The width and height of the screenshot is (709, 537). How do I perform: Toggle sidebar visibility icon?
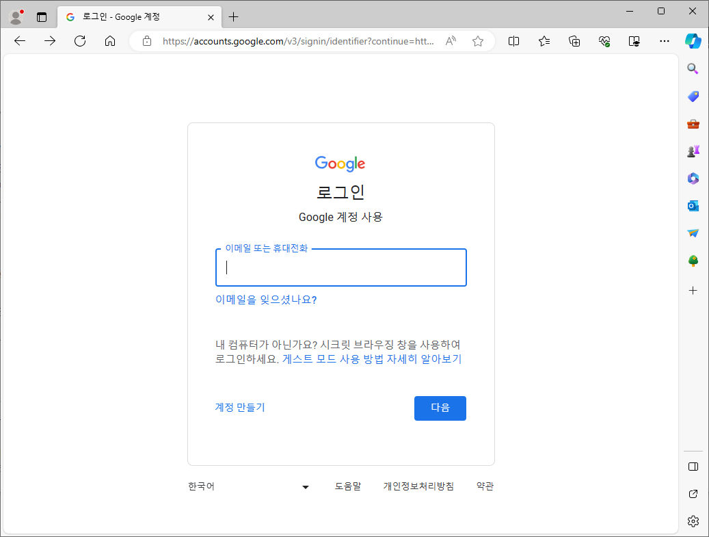(693, 467)
